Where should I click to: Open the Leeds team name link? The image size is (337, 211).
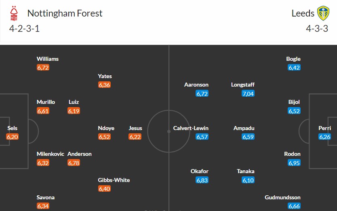(x=303, y=13)
